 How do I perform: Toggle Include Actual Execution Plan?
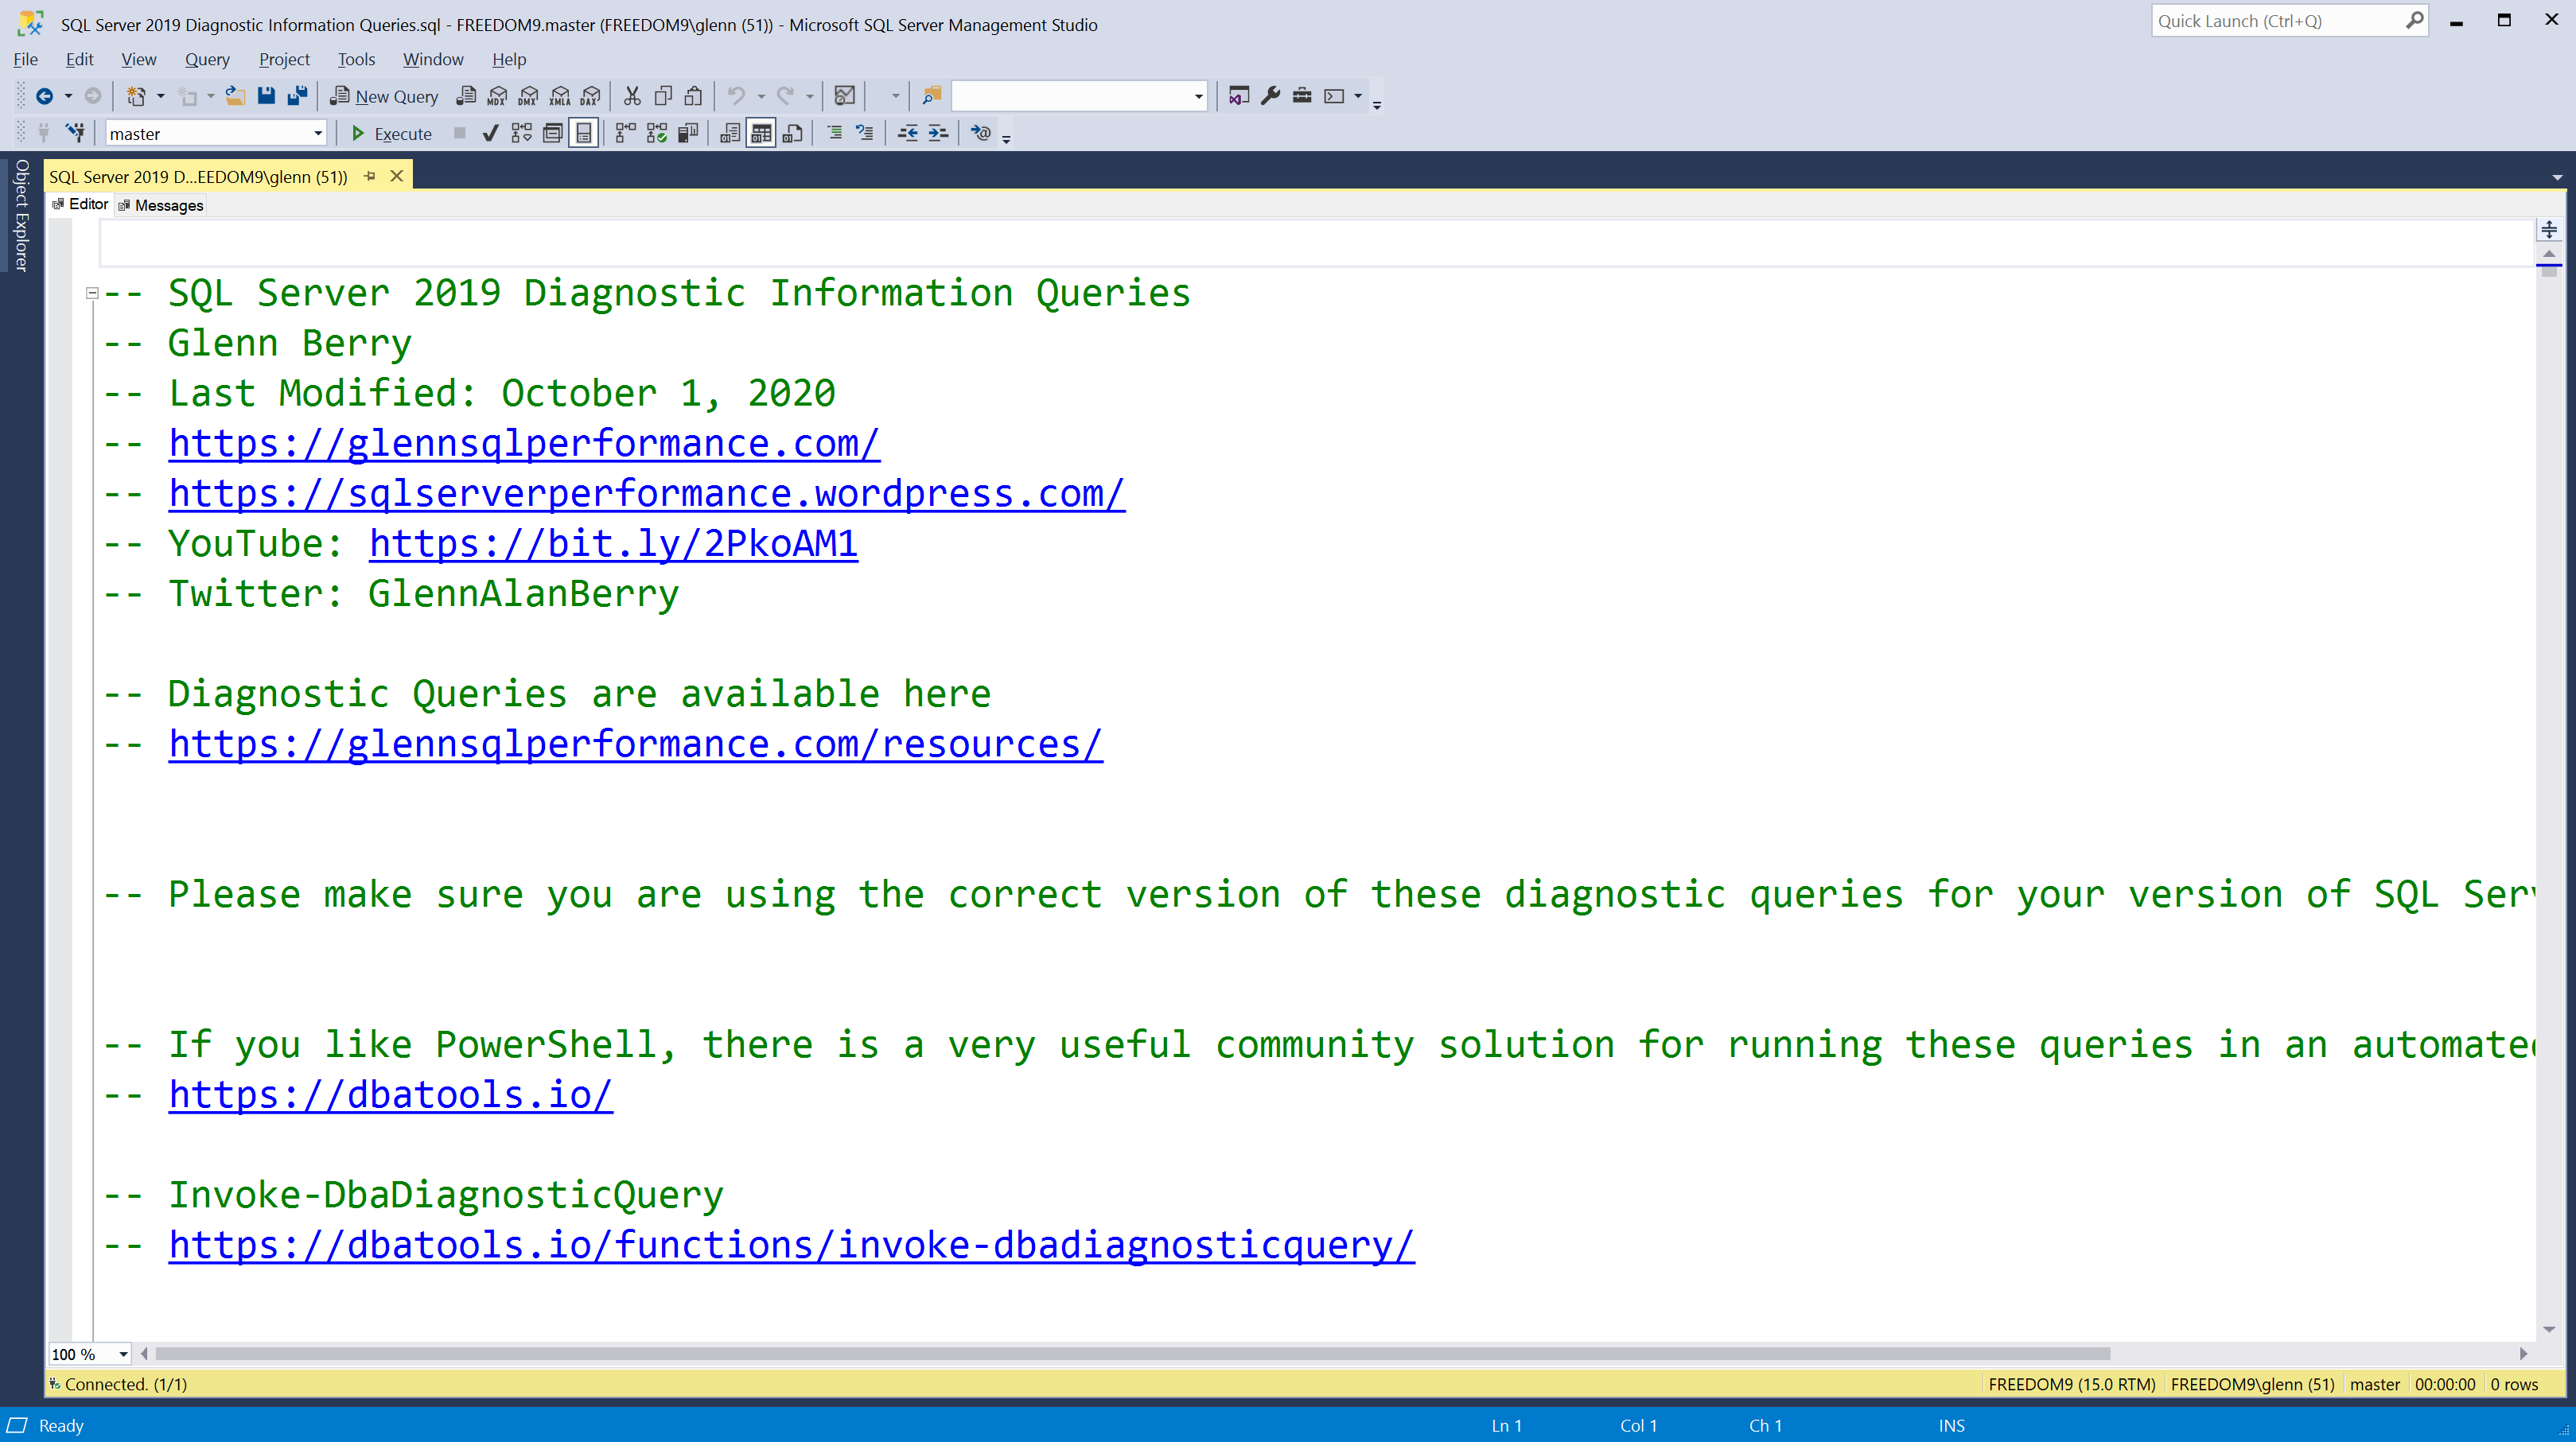click(625, 133)
